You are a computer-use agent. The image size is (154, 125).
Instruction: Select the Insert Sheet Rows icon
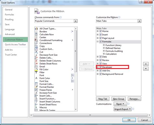tap(36, 104)
